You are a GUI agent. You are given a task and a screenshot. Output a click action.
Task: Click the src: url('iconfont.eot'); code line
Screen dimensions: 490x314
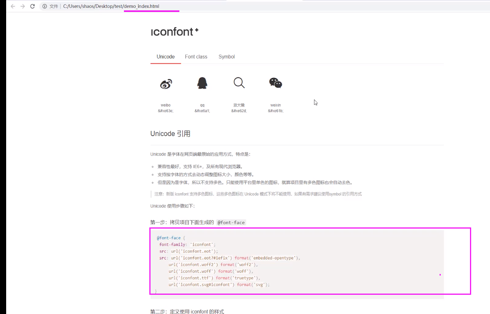[x=189, y=251]
